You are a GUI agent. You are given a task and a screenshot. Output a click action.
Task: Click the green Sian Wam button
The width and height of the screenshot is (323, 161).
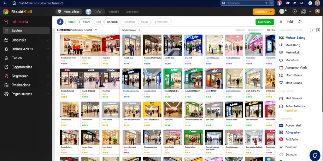pos(265,22)
